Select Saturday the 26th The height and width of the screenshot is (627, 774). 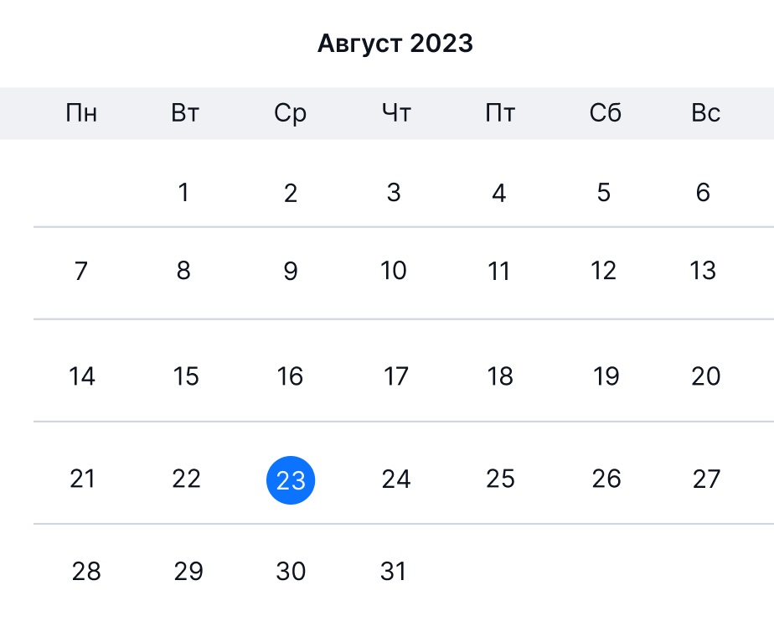(606, 479)
